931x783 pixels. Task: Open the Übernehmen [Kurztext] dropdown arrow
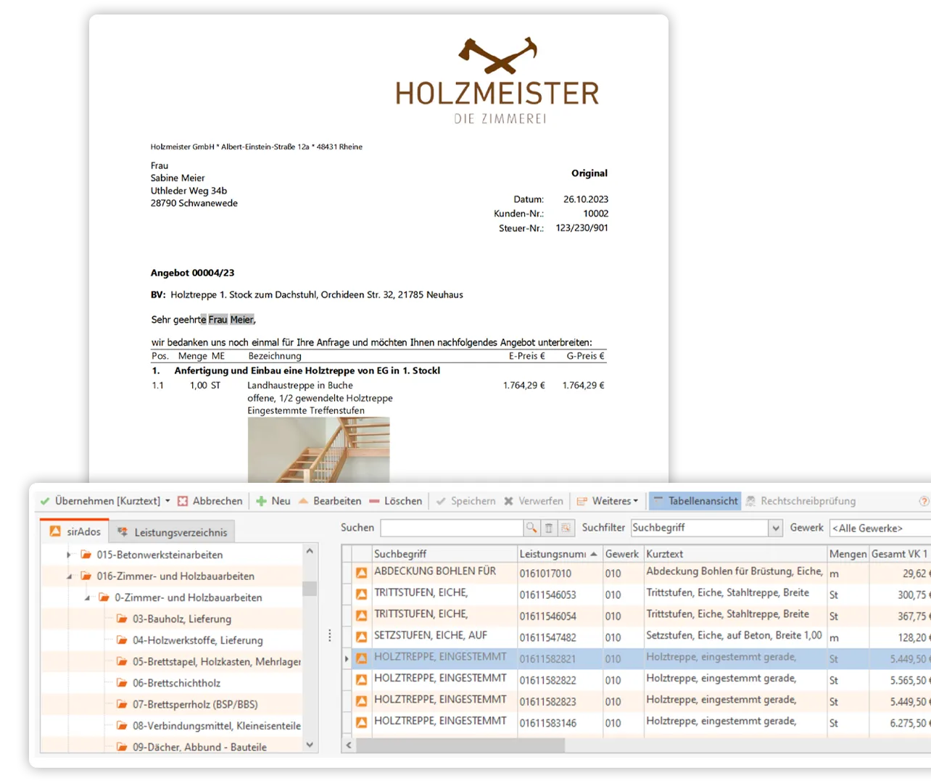[168, 501]
